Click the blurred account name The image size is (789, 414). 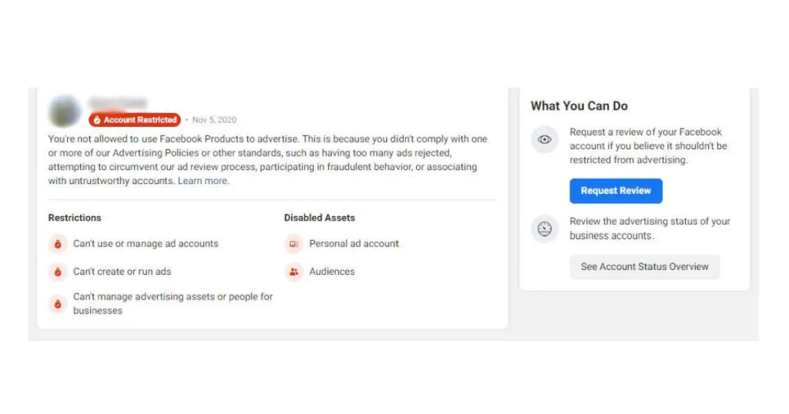pyautogui.click(x=117, y=103)
